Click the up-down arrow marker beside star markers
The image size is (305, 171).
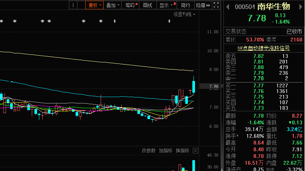(x=115, y=21)
